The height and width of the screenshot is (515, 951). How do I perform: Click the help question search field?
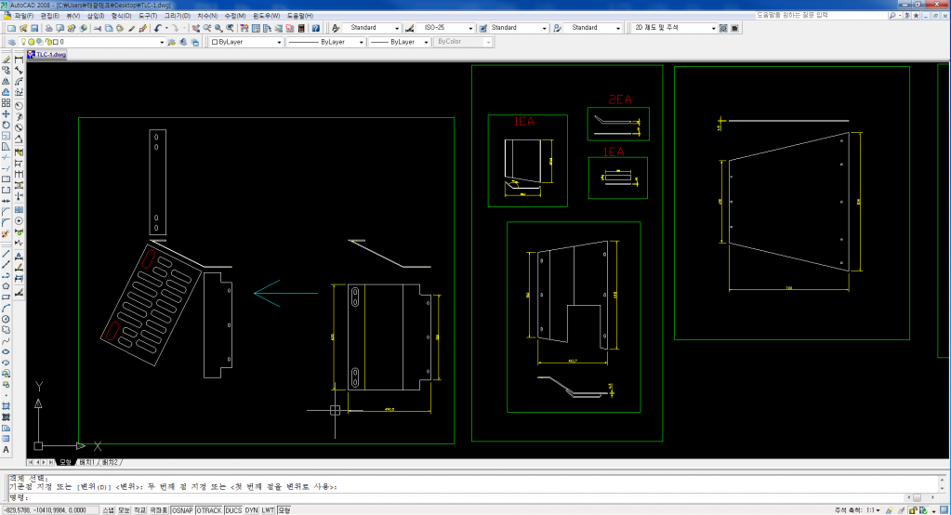(x=821, y=15)
